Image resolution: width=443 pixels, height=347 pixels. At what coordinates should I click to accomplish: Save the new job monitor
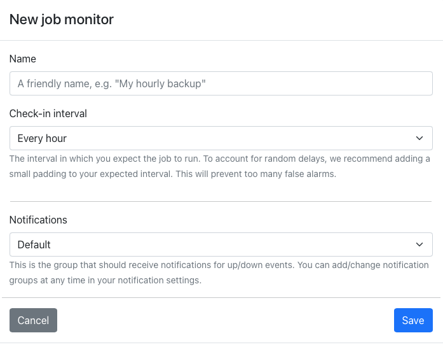(413, 320)
